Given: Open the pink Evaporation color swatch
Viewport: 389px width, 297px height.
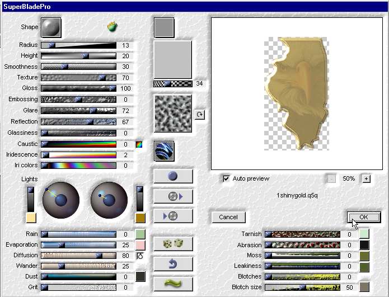Looking at the screenshot, I should (140, 245).
